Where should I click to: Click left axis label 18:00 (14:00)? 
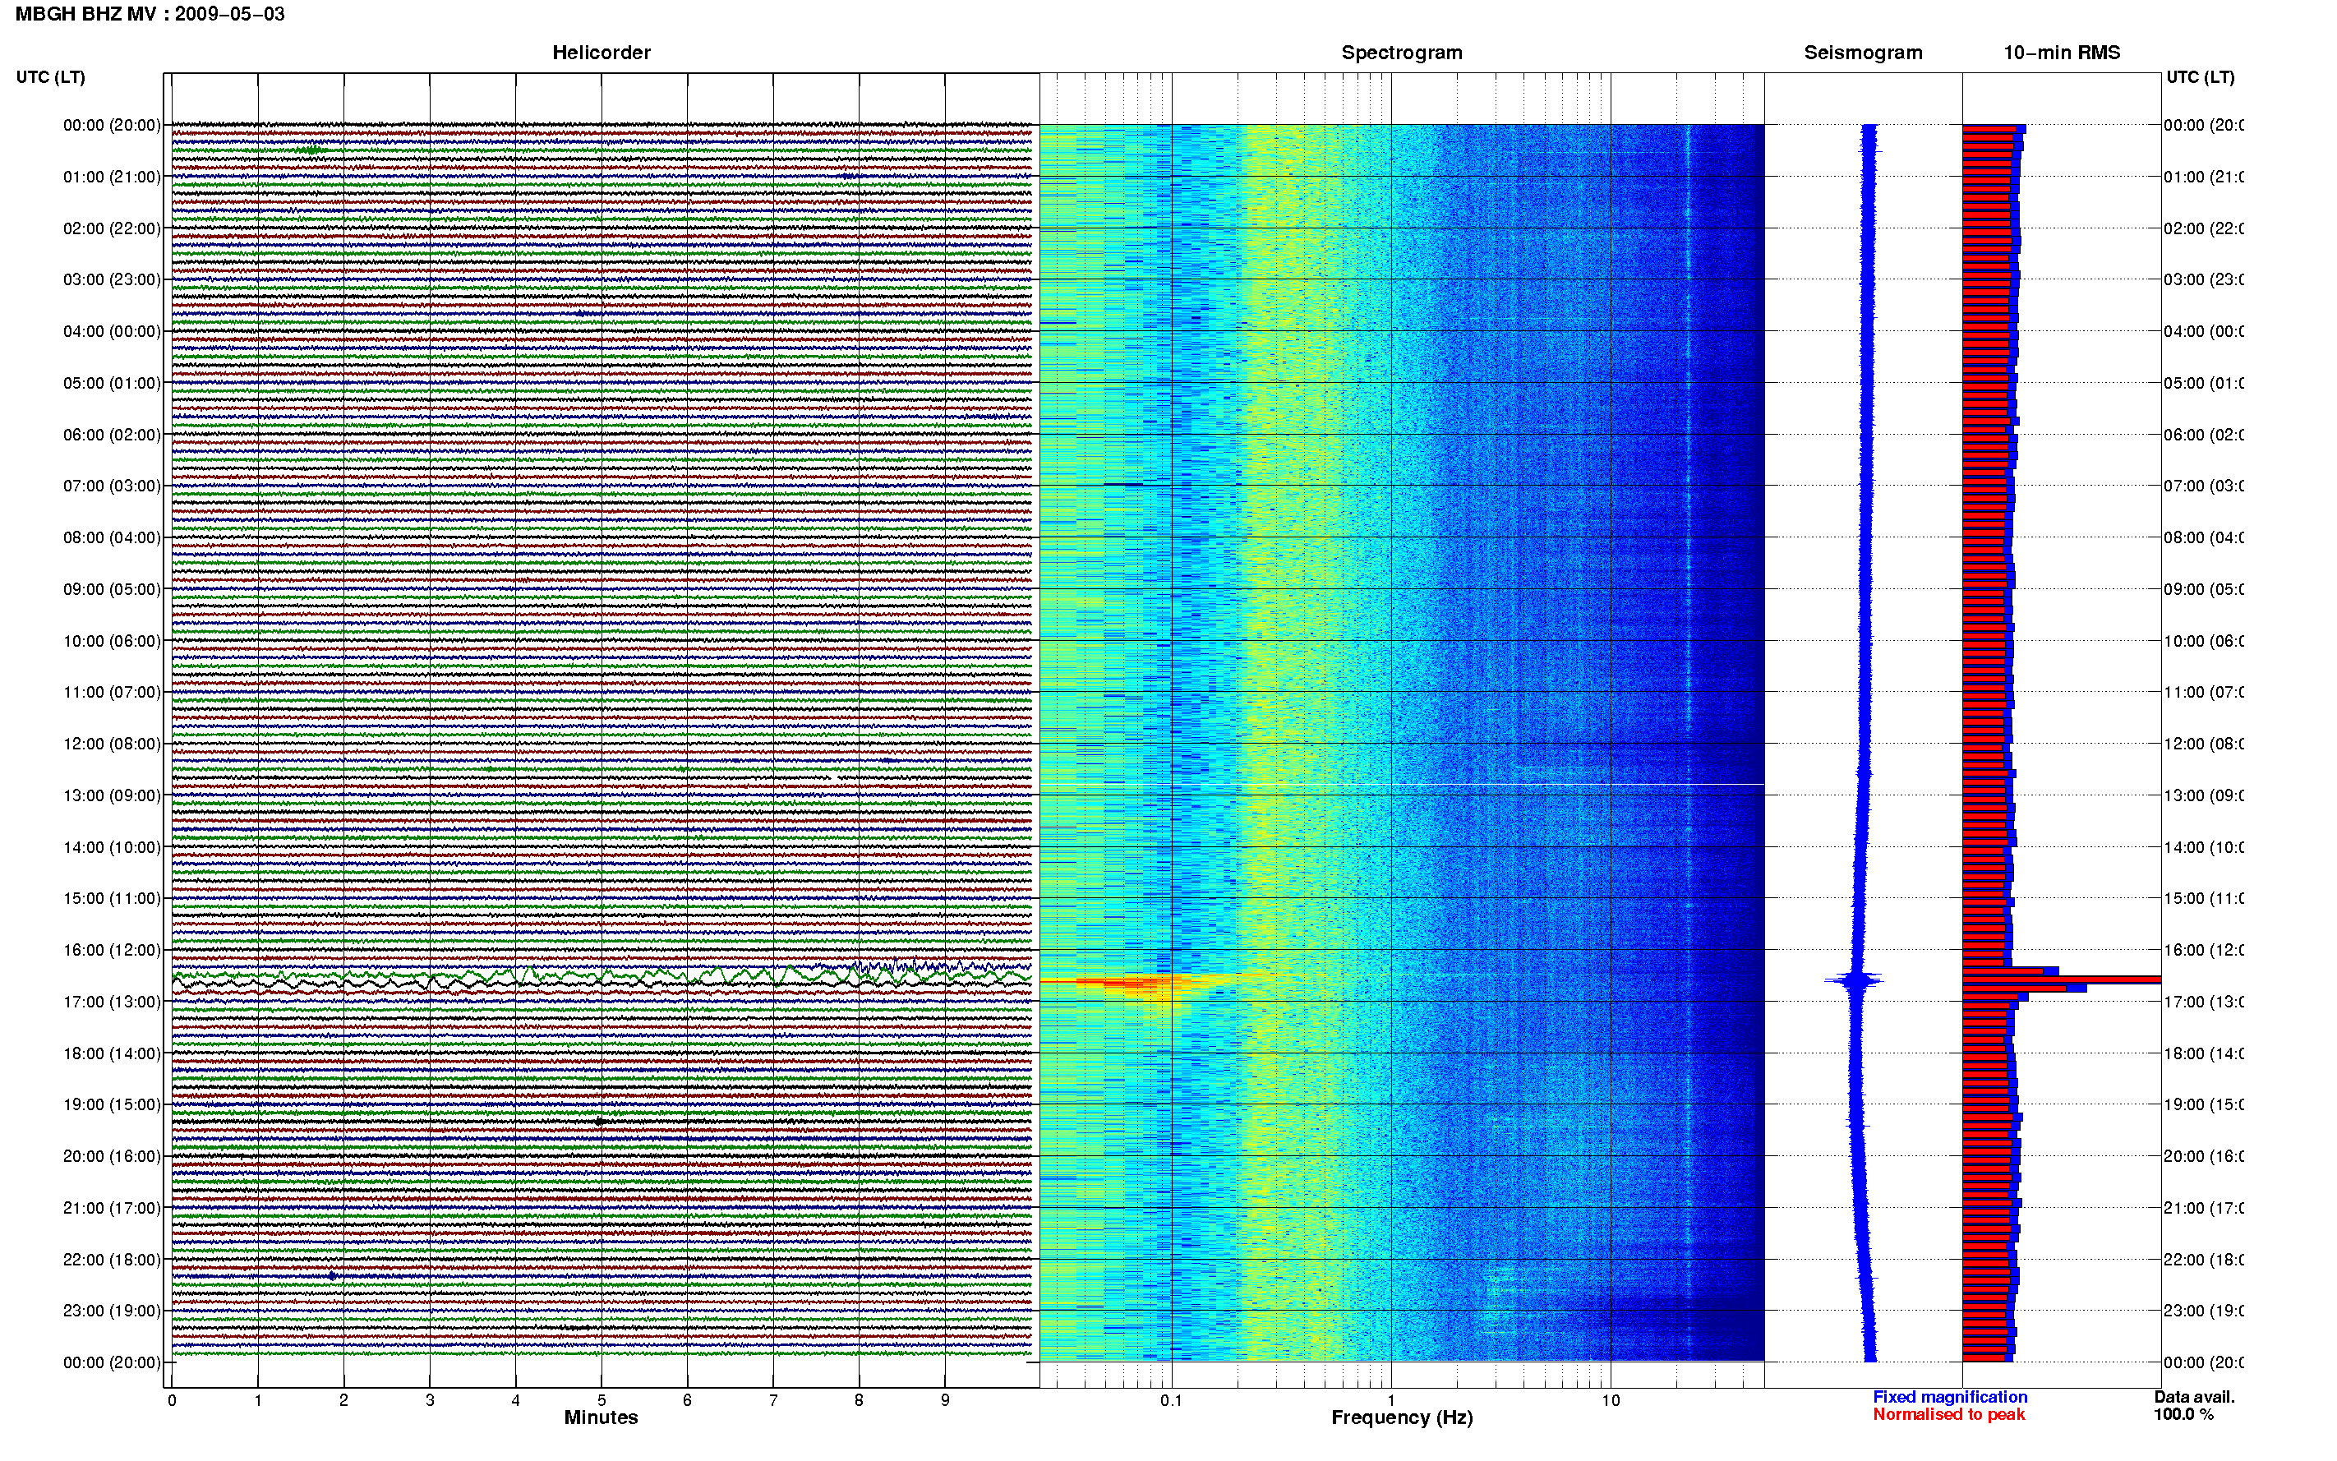(x=112, y=1053)
